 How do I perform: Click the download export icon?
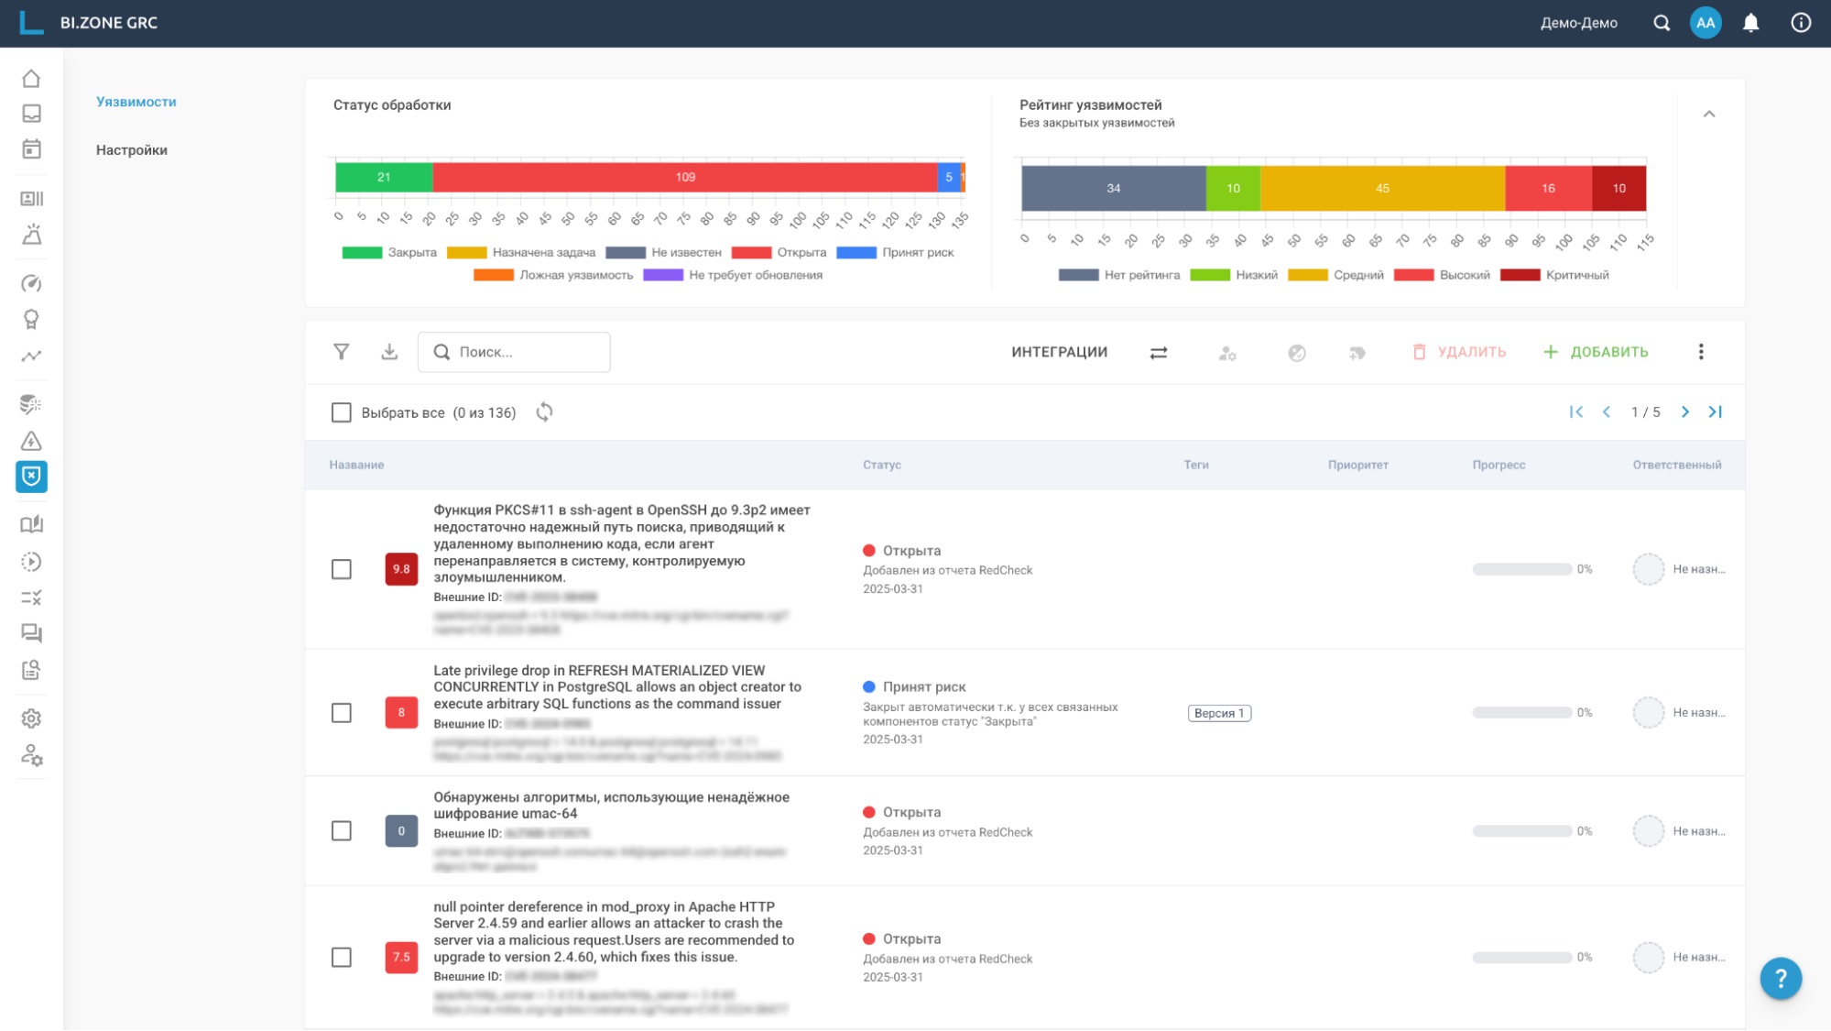(x=389, y=352)
